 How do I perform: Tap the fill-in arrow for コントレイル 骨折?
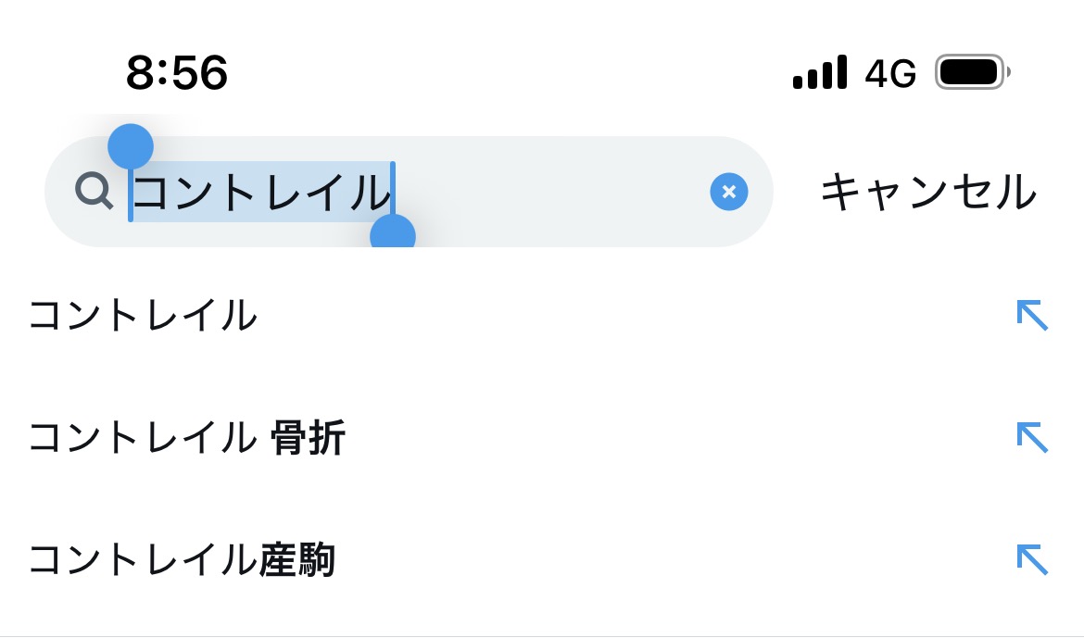click(x=1032, y=437)
